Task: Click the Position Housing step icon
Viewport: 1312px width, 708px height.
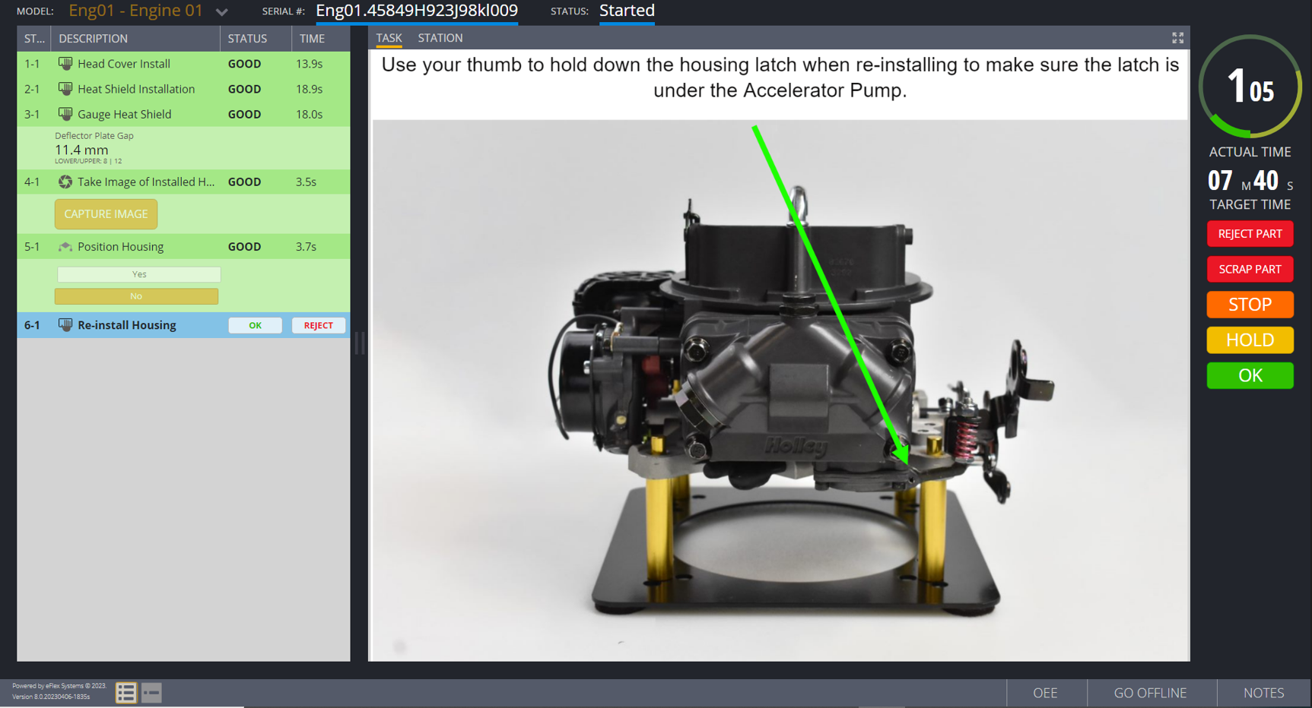Action: [x=65, y=247]
